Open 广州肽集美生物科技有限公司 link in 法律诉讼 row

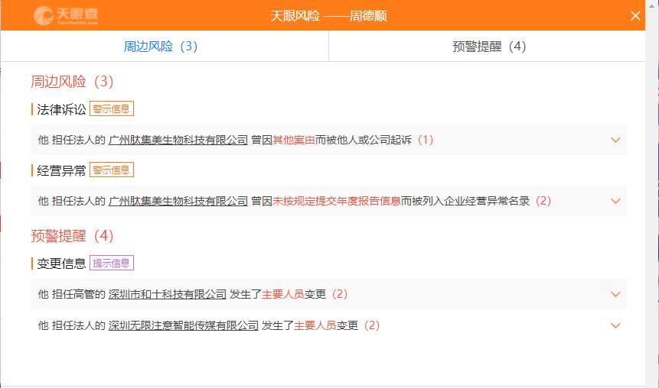178,140
